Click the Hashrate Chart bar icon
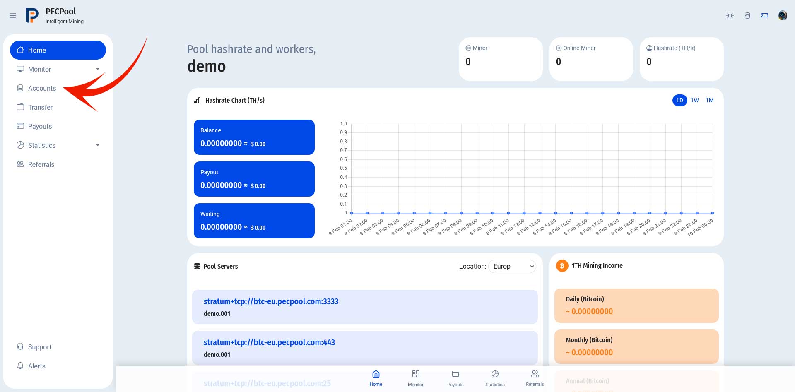Viewport: 795px width, 392px height. click(x=197, y=100)
